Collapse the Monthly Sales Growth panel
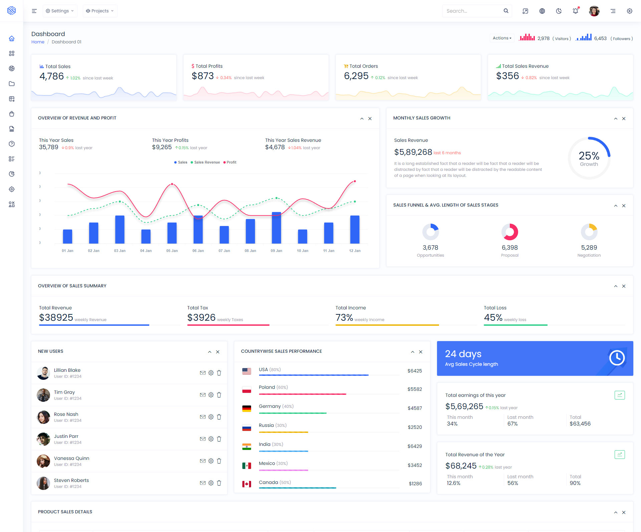 point(616,118)
